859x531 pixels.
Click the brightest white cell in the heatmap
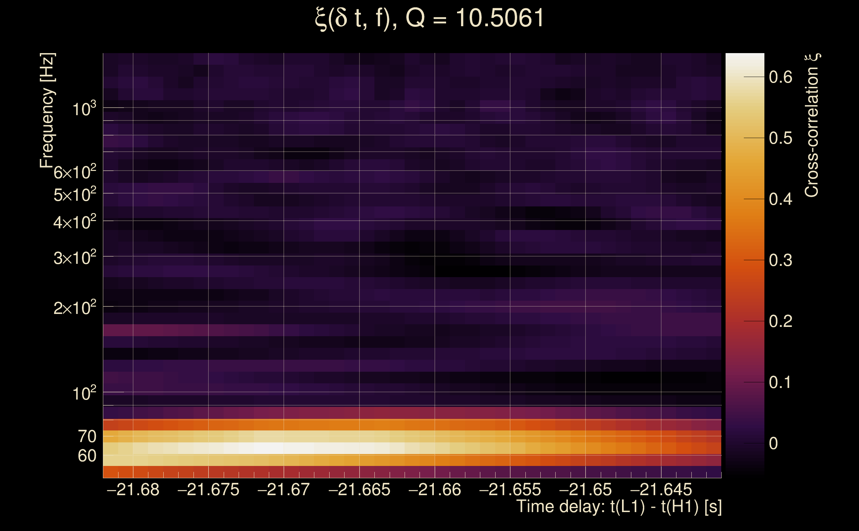tap(269, 448)
